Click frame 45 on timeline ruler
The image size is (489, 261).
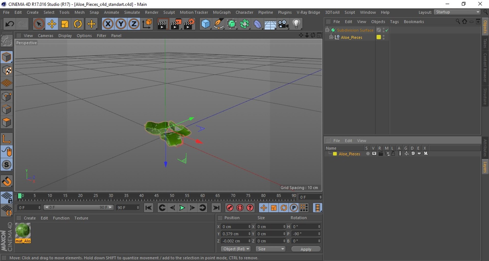click(156, 196)
